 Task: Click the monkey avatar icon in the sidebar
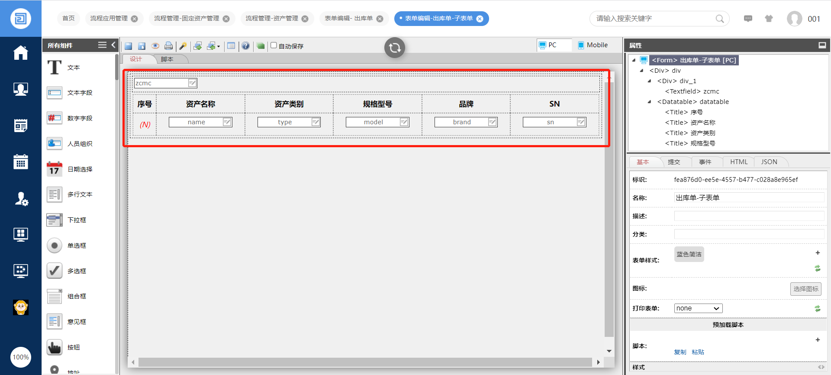click(x=21, y=307)
